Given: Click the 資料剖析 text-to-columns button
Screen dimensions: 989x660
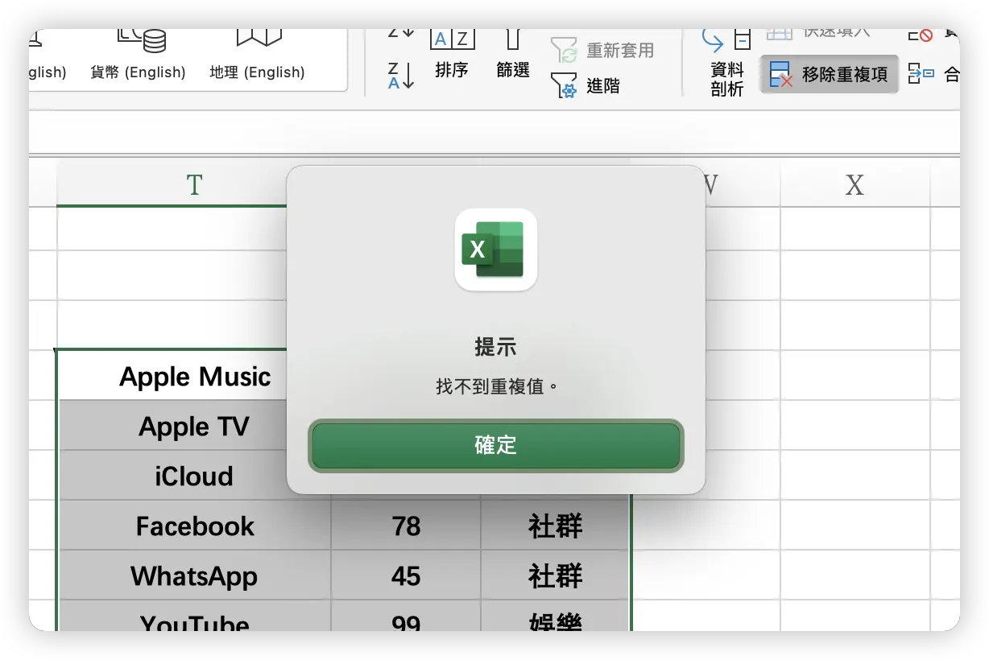Looking at the screenshot, I should coord(726,62).
